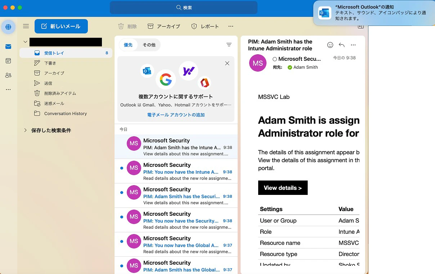
Task: Click unread dot on 'Adam Smith has the Securi' email
Action: pyautogui.click(x=121, y=192)
